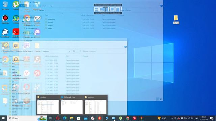Open the Главная ribbon tab
Screen dimensions: 216x121
coord(31,6)
